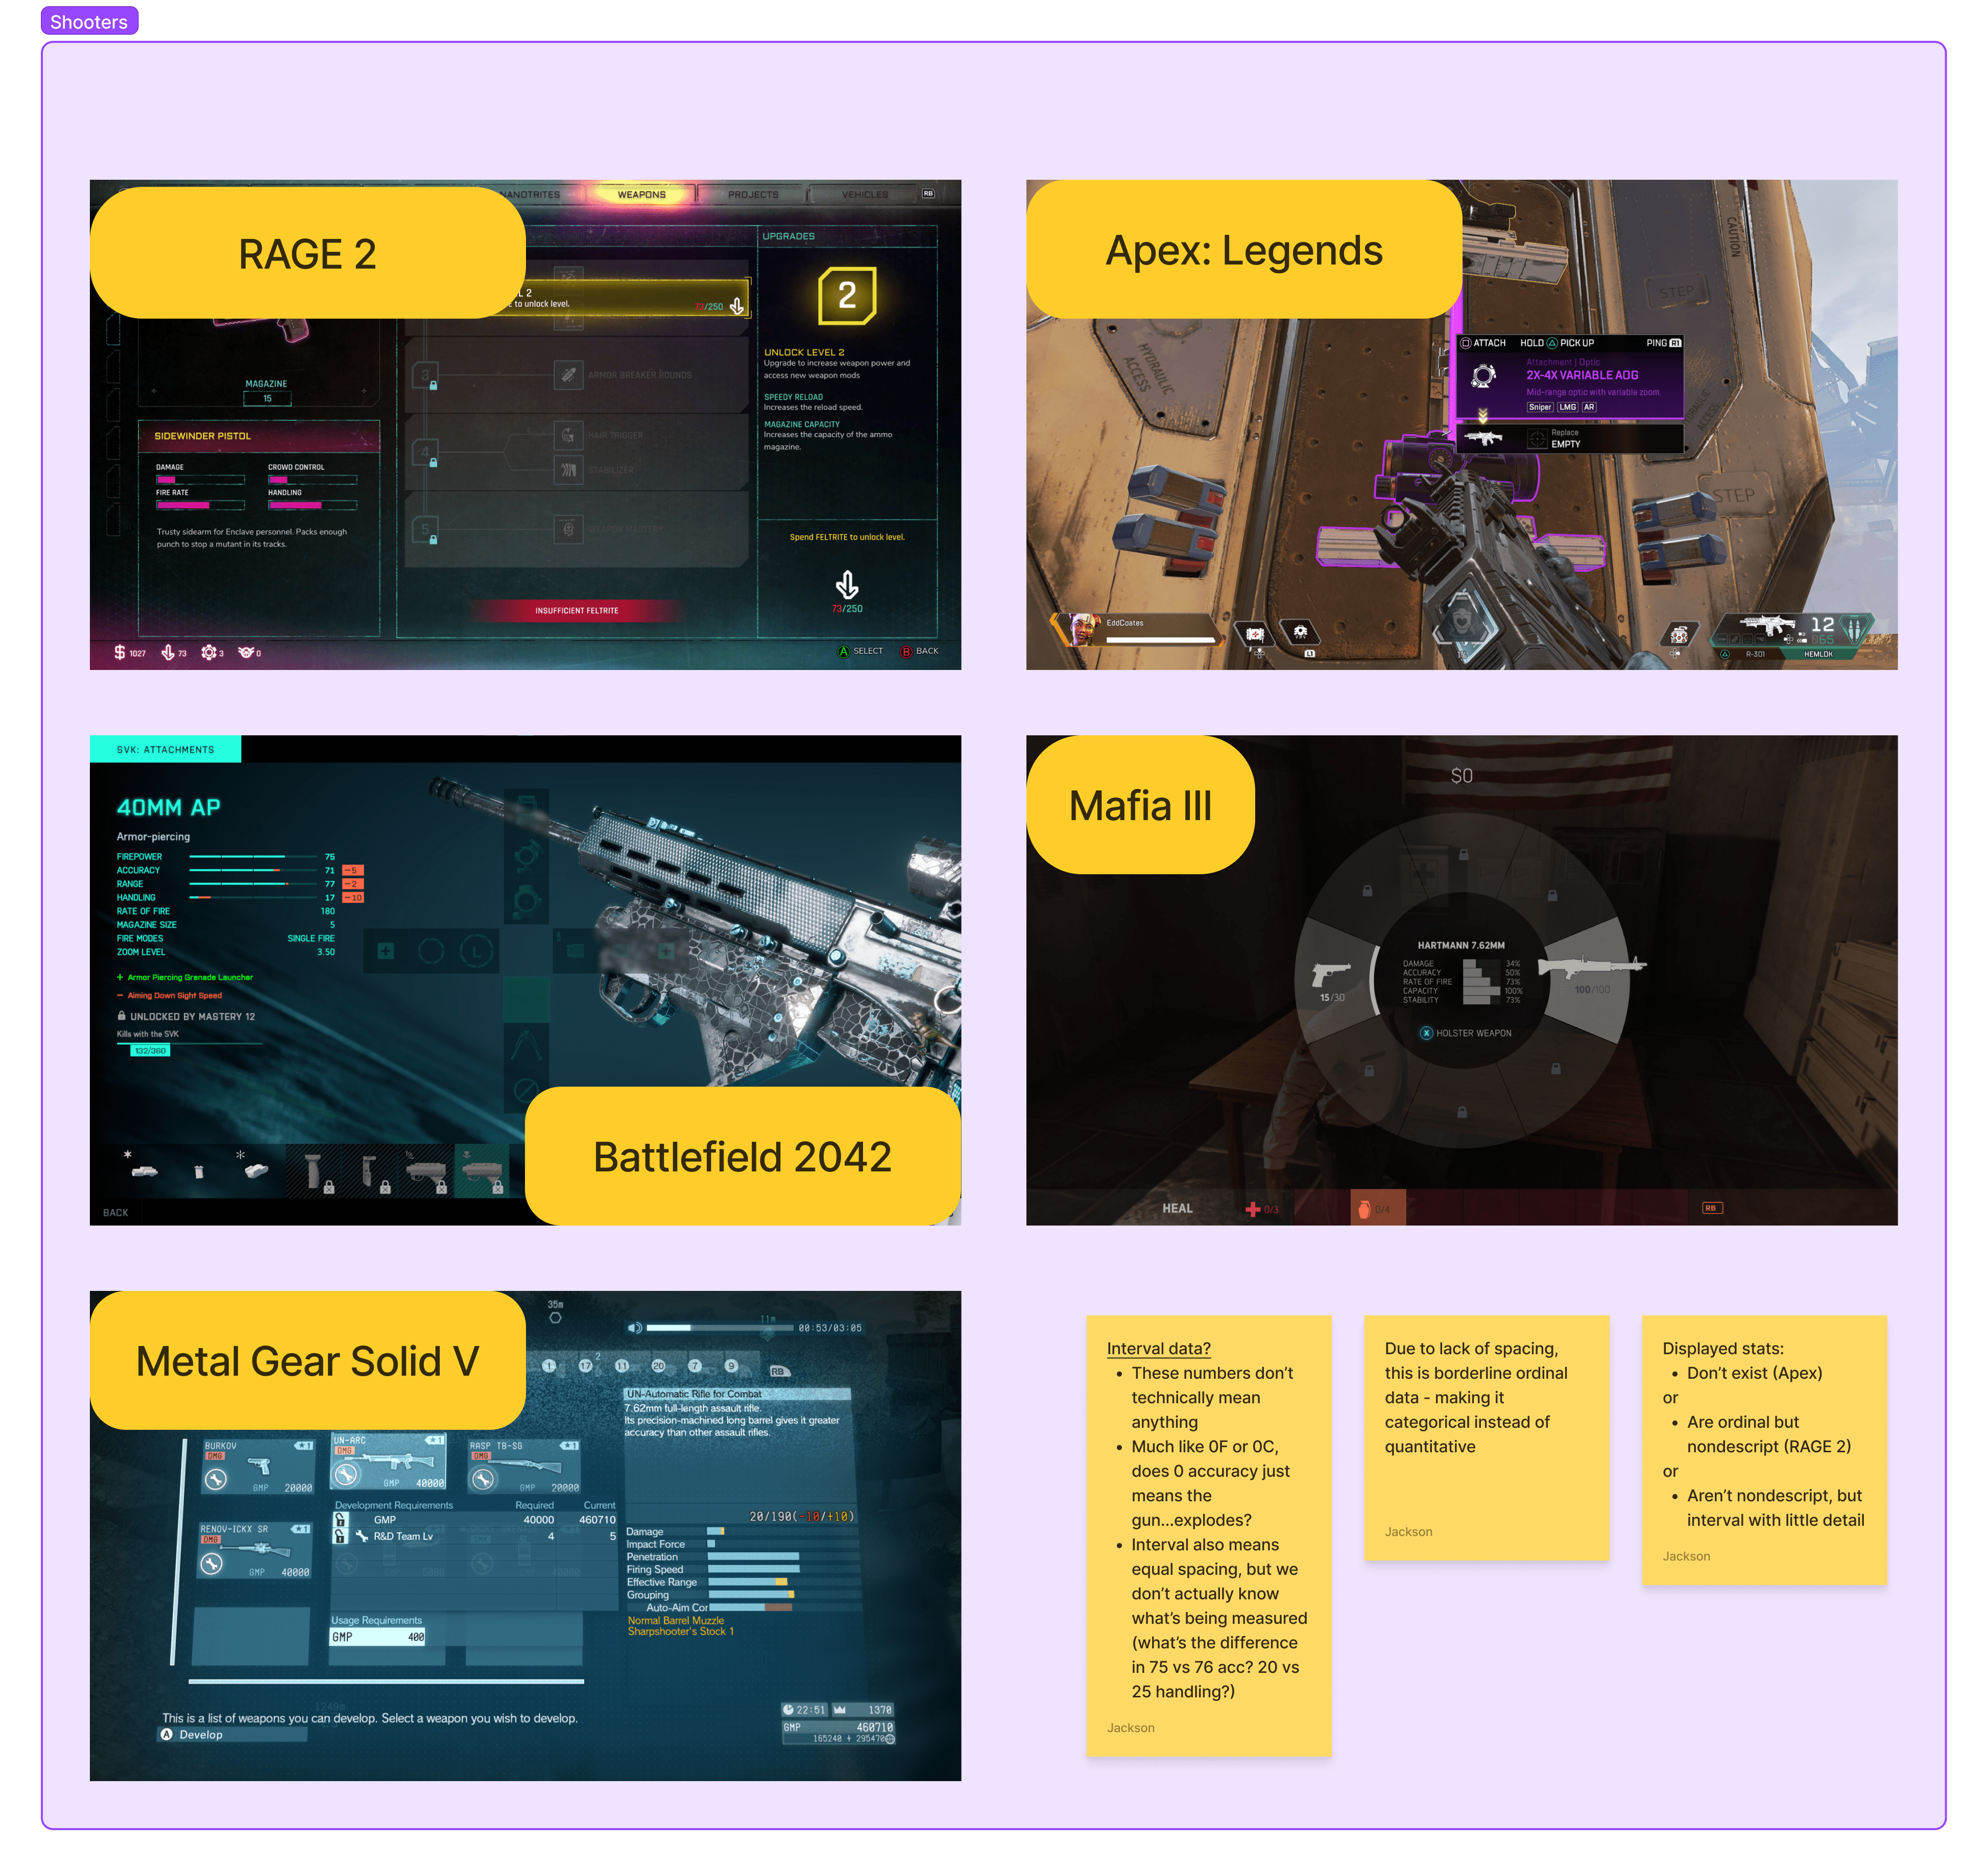Click the dollar cash icon showing 1027
Viewport: 1988px width, 1871px height.
(120, 652)
